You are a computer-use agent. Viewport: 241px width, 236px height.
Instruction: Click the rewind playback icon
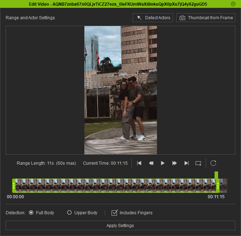pyautogui.click(x=151, y=163)
